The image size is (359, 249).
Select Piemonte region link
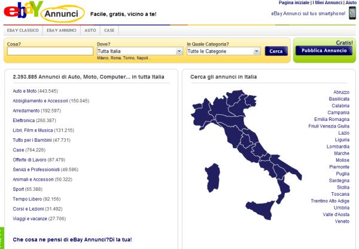[x=339, y=167]
